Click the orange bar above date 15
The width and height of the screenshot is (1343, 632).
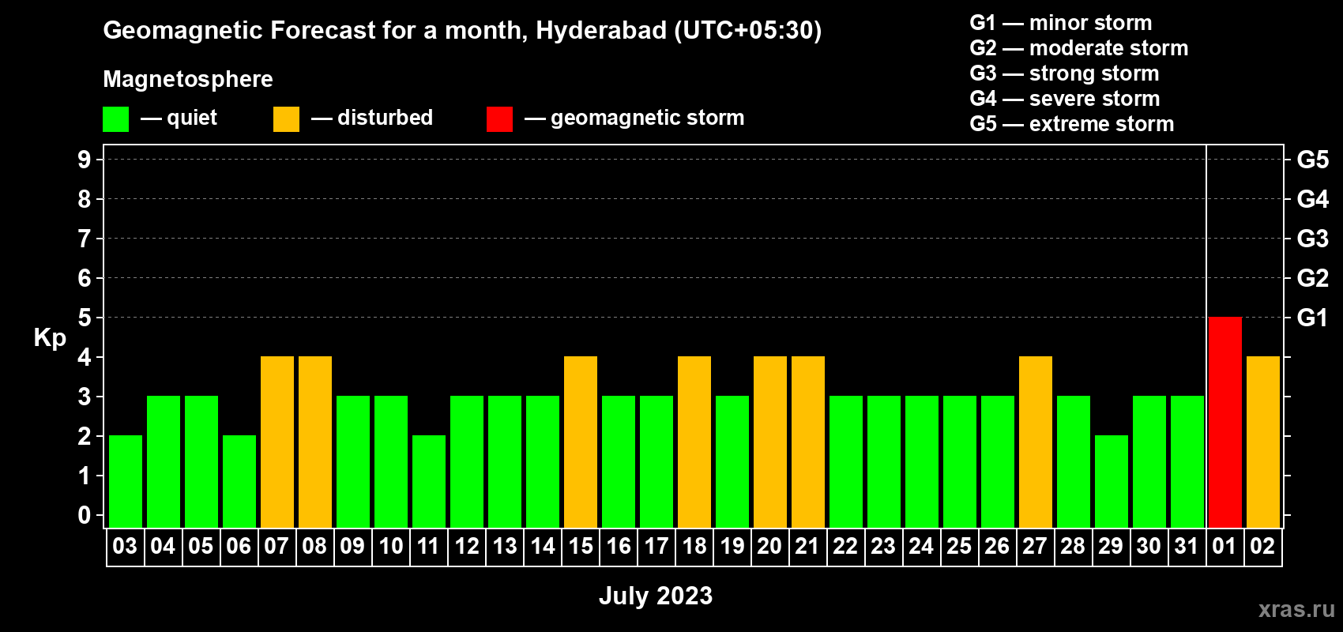pos(581,442)
